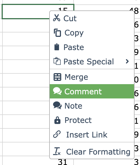Select the highlighted Comment entry
This screenshot has height=165, width=140.
[x=92, y=91]
